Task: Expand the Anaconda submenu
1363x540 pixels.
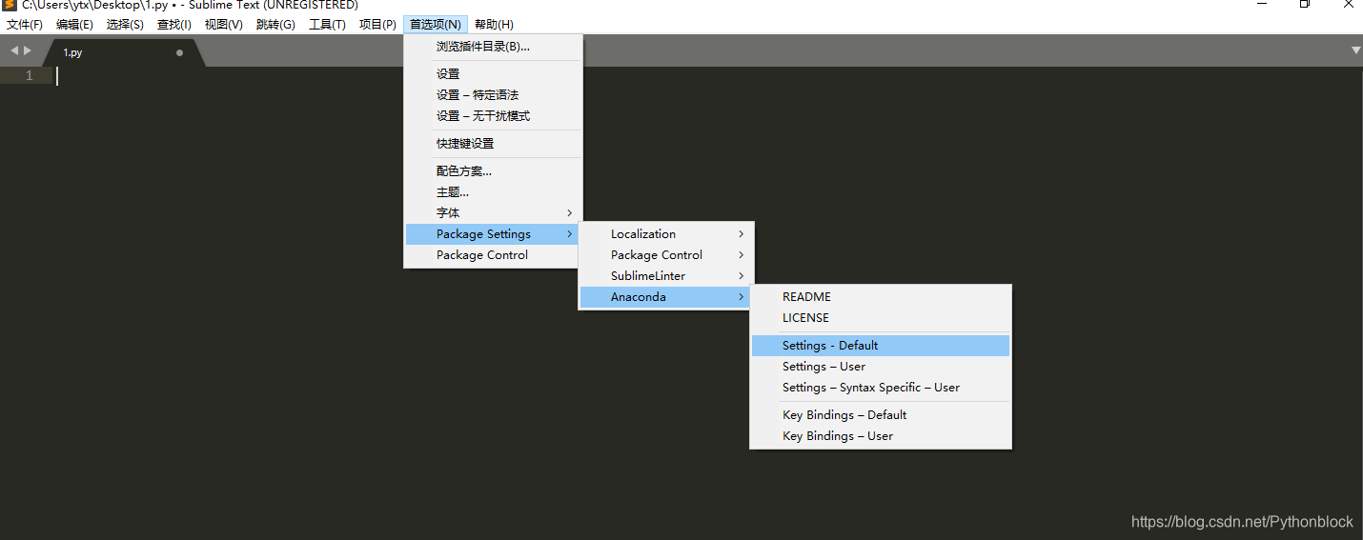Action: point(666,296)
